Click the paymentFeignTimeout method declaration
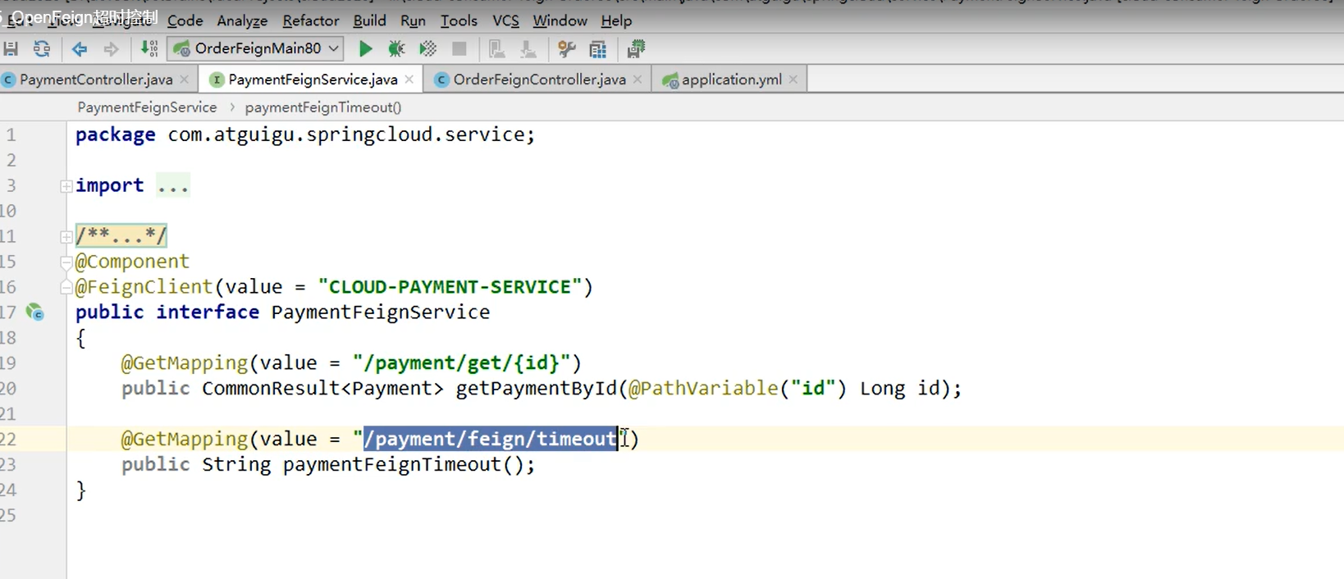 pos(391,465)
